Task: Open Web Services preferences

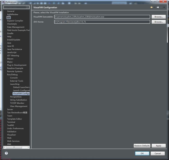Action: click(x=13, y=141)
